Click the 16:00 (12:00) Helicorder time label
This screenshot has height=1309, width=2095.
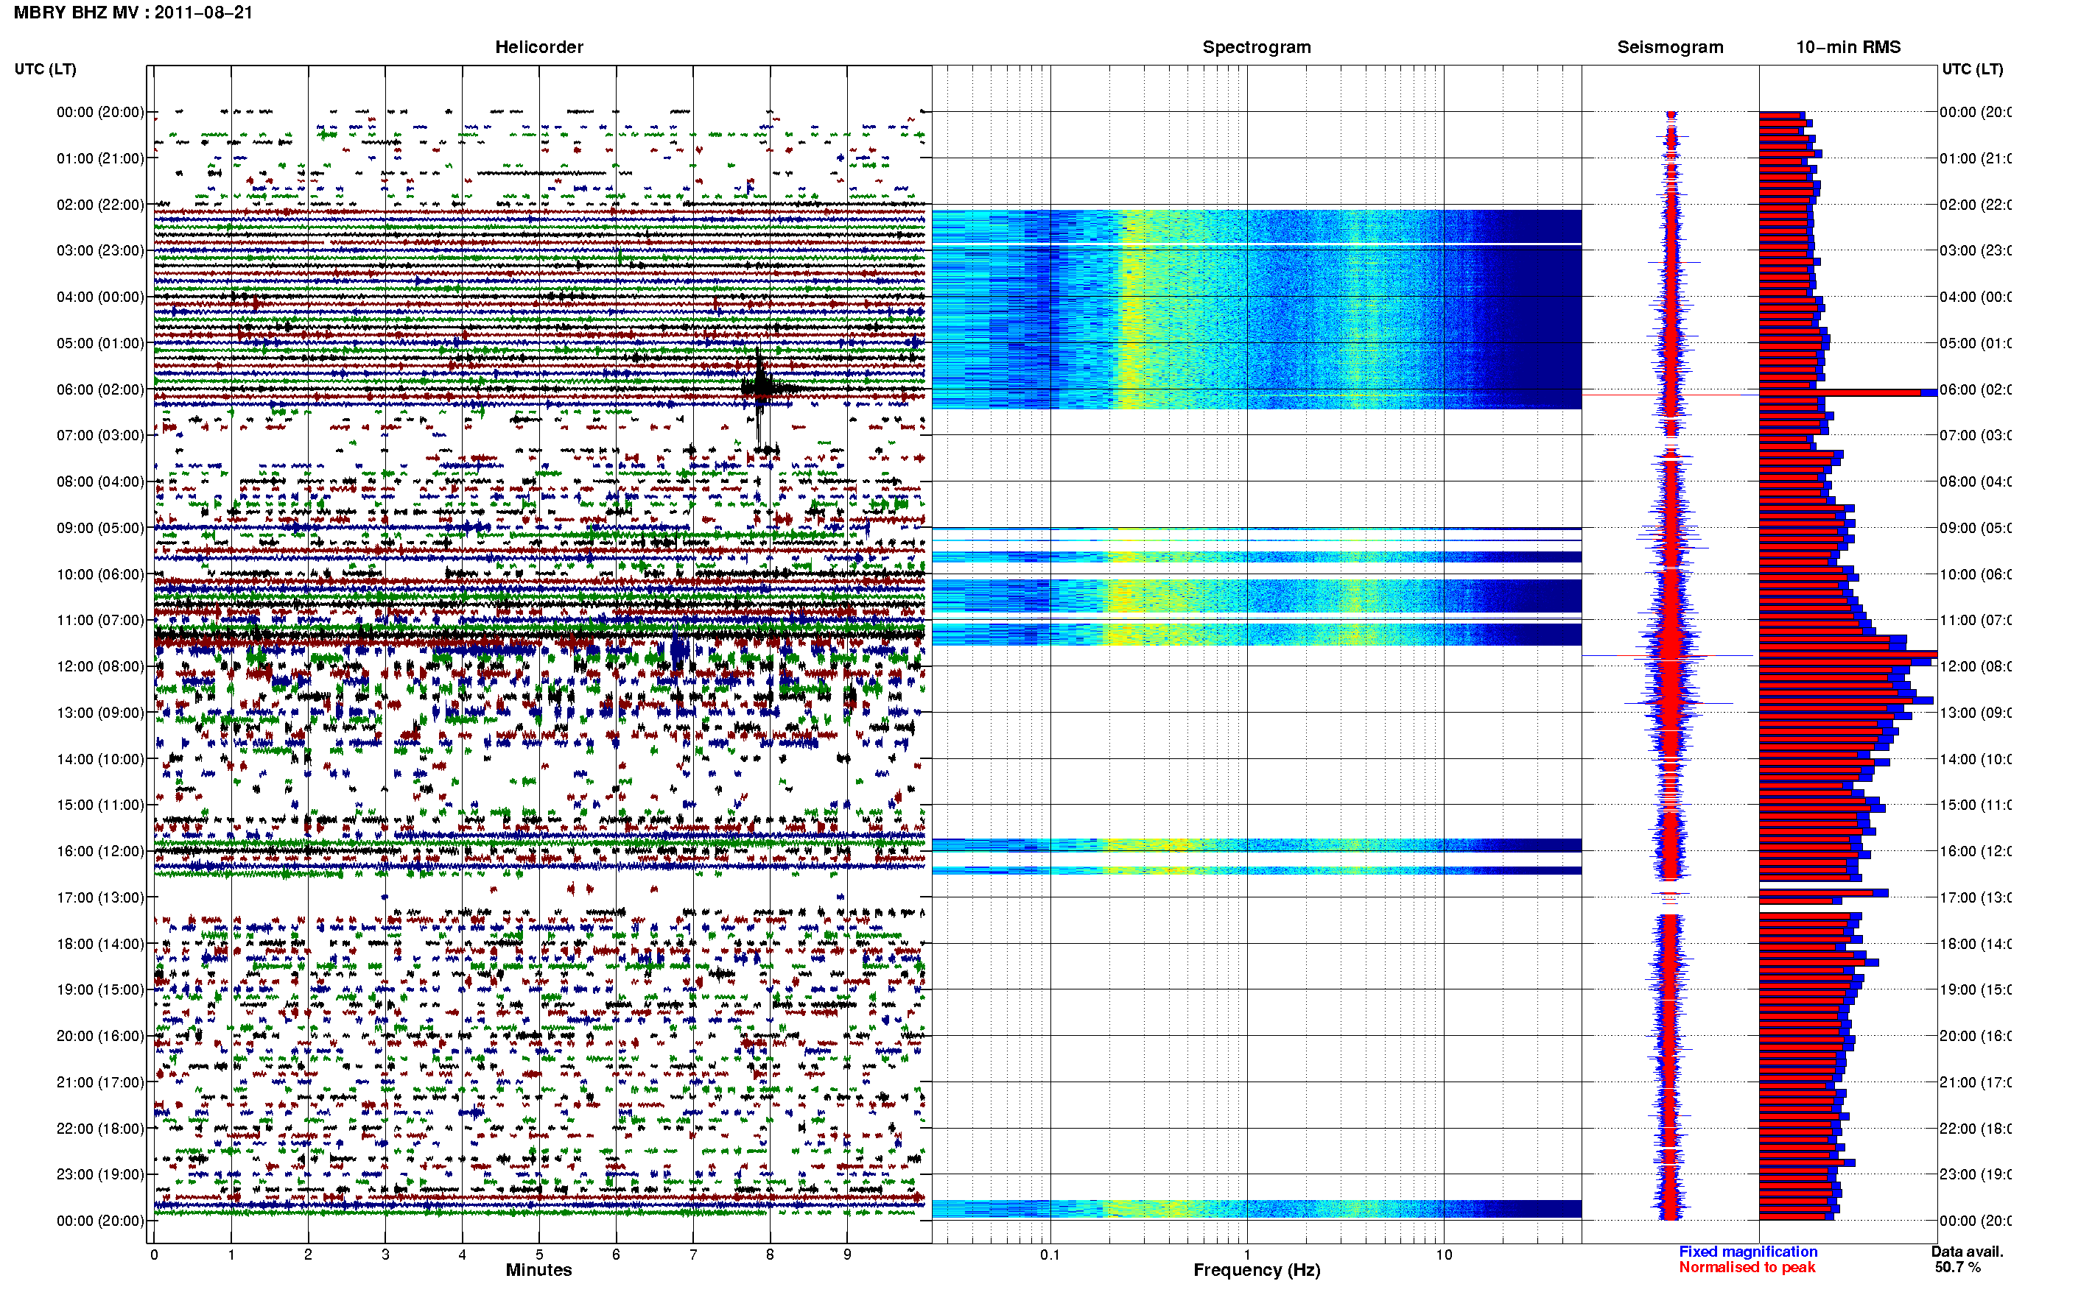point(100,852)
